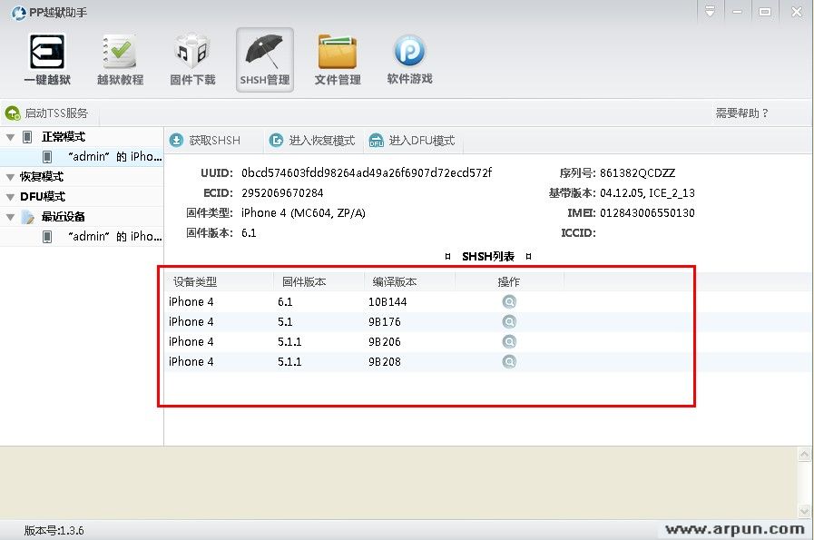Viewport: 814px width, 540px height.
Task: Open 软件游戏 apps and games
Action: coord(409,59)
